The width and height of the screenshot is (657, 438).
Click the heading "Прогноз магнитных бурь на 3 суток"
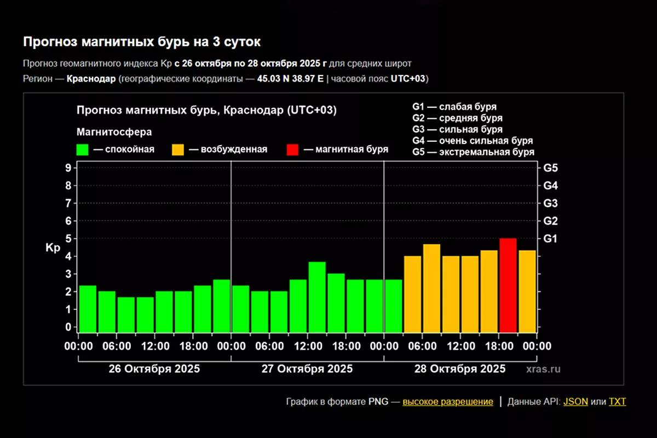142,42
